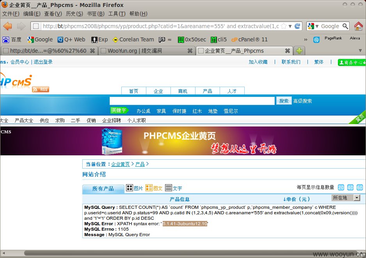
Task: Select the 企业 navigation tab
Action: pyautogui.click(x=158, y=91)
